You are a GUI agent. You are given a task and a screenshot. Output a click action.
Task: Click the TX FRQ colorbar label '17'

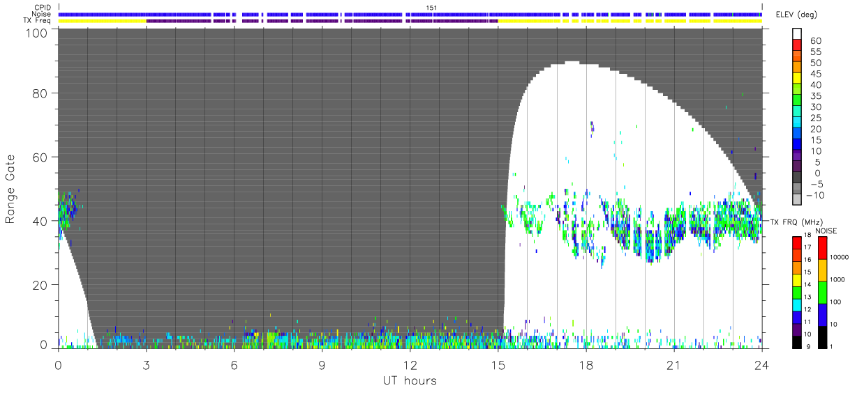(807, 247)
